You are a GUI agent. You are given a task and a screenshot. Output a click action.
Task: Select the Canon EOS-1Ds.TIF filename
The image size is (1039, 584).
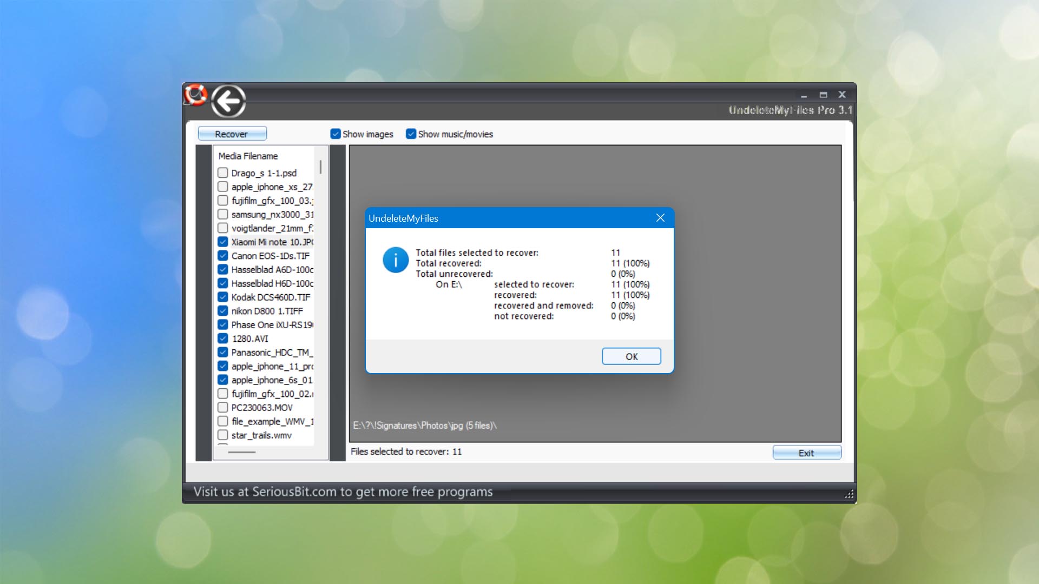(271, 256)
